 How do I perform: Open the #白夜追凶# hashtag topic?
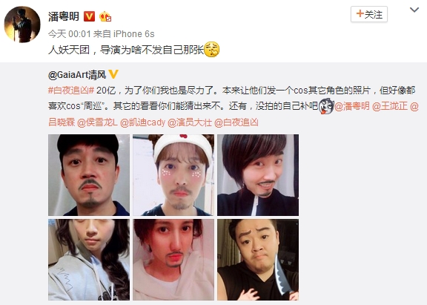coord(71,91)
